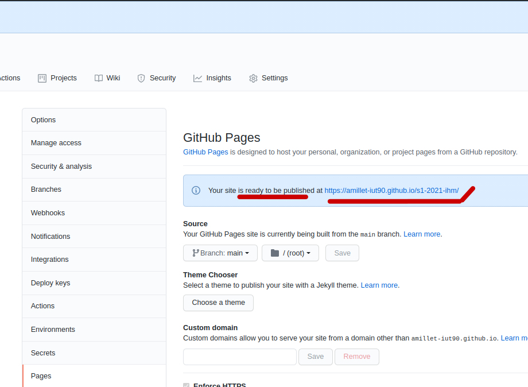Click the git branch icon in the Branch button
The image size is (528, 387).
click(x=195, y=253)
